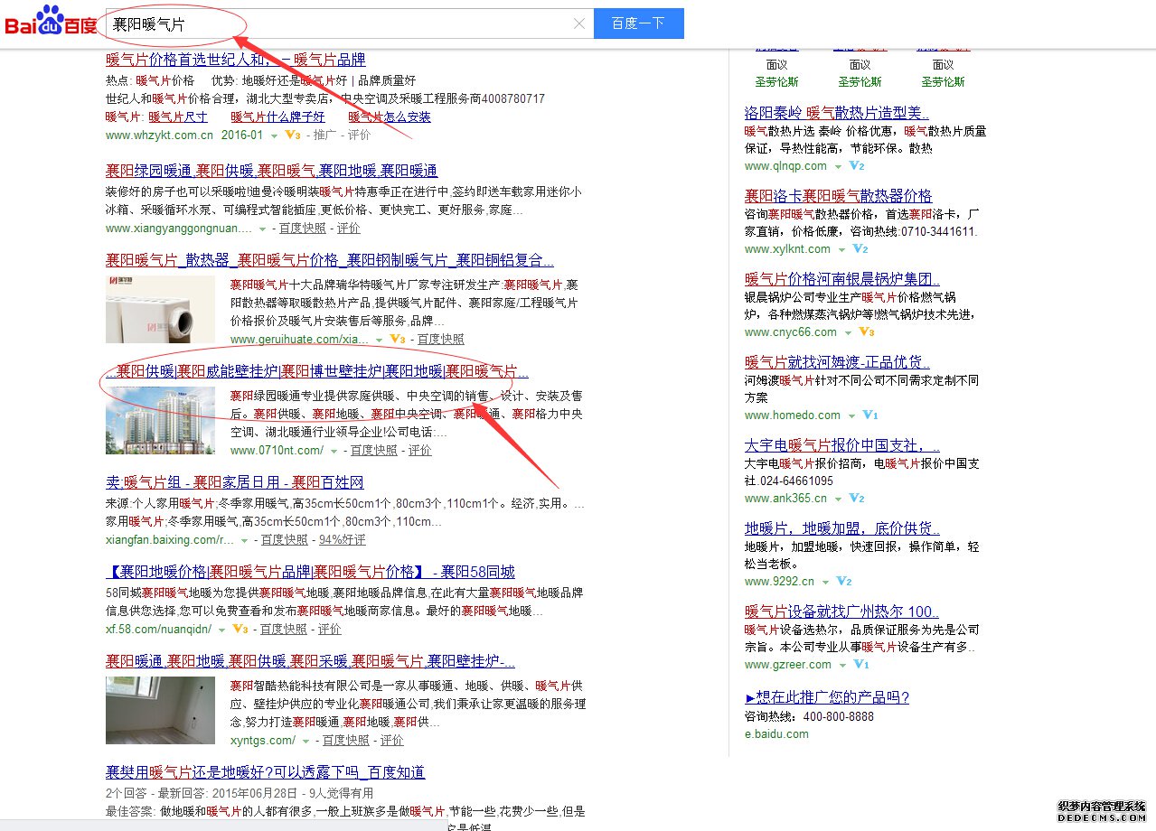View 百度快照 for www.0710nt.com result
The width and height of the screenshot is (1156, 831).
click(x=374, y=450)
